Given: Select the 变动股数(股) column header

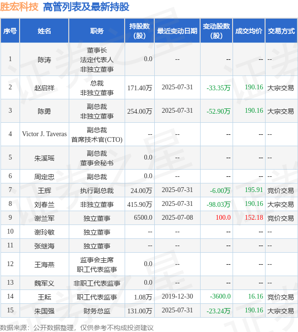Looking at the screenshot, I should (x=216, y=31).
